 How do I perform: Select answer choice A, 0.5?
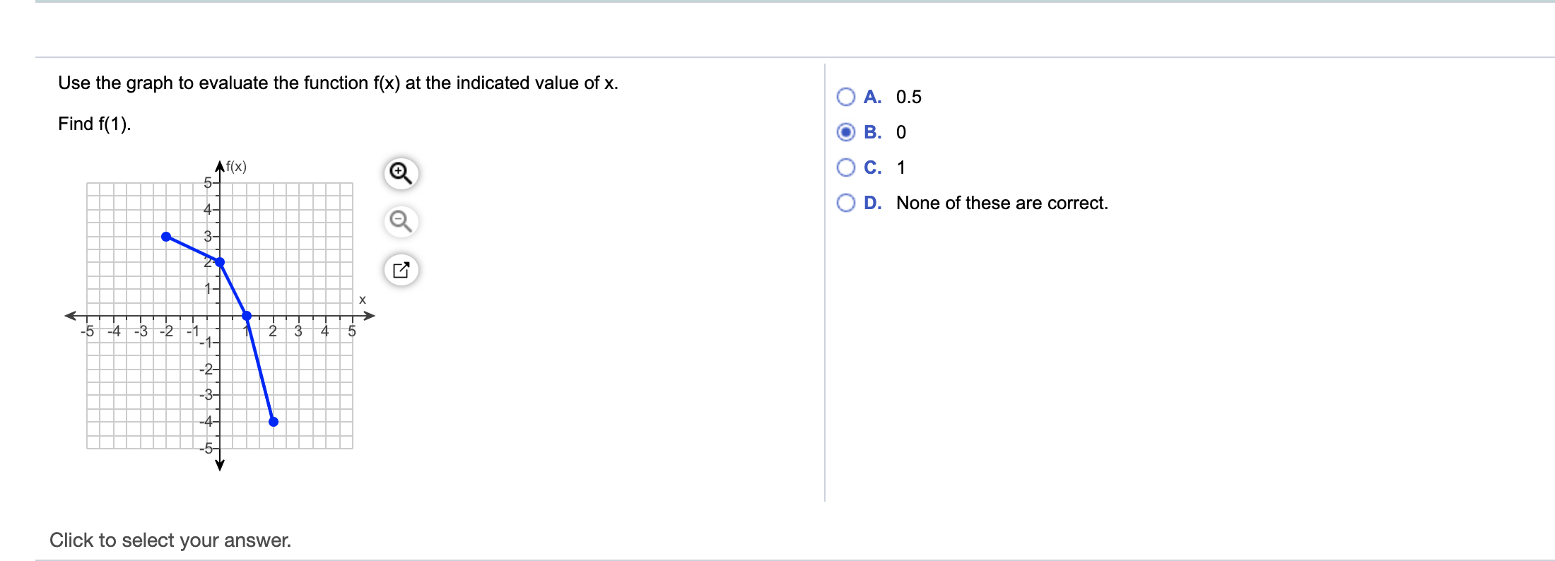tap(846, 95)
